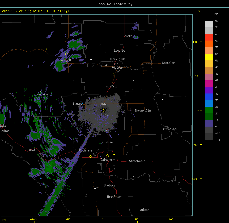Screen dimensions: 229x223
Task: Select the blue 33-36 dBZ legend swatch
Action: 209,97
